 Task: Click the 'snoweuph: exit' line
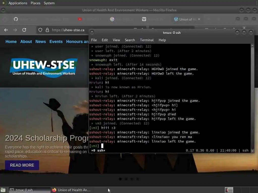pos(103,60)
